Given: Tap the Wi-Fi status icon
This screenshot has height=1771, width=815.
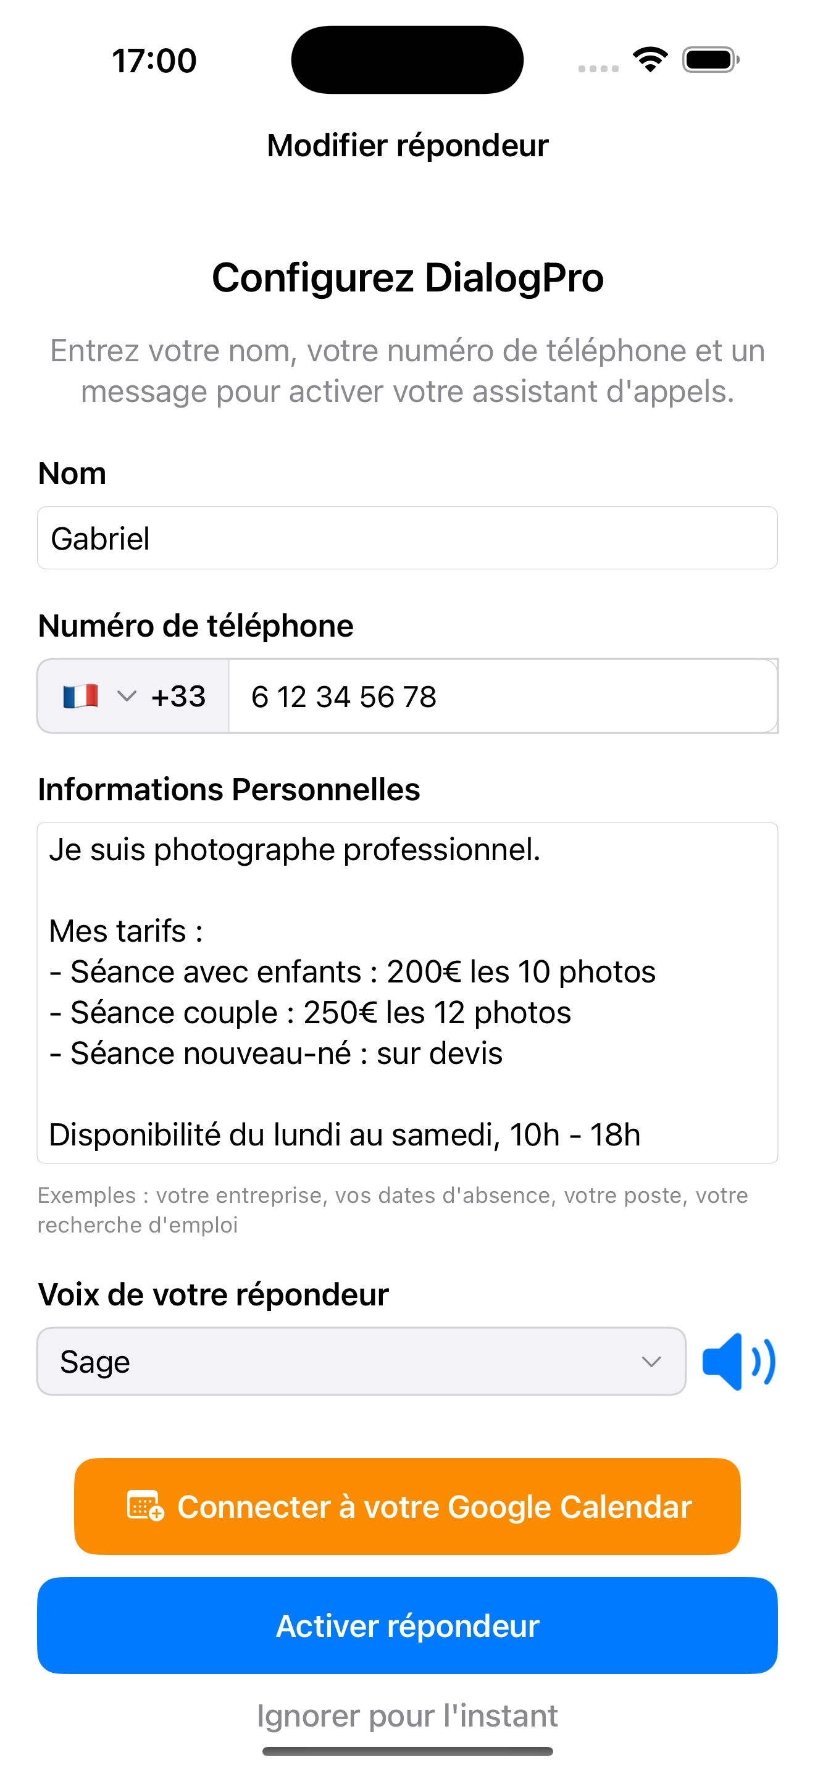Looking at the screenshot, I should coord(650,59).
